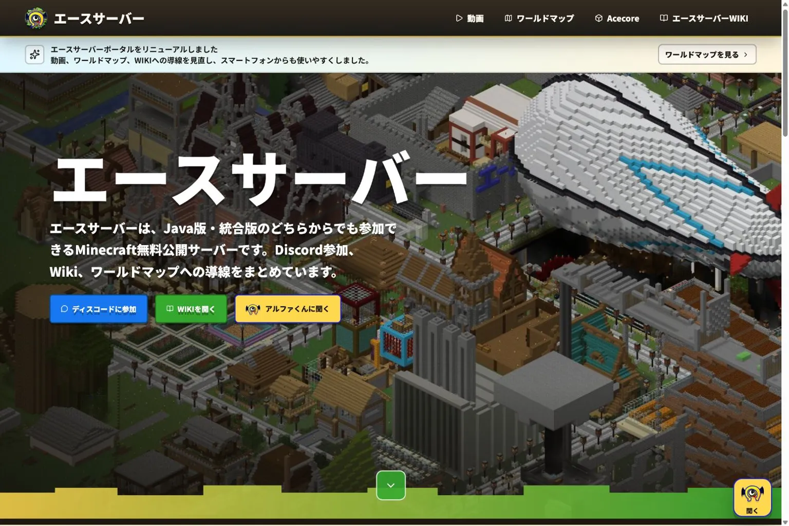Click the vertical page scrollbar
Screen dimensions: 789x526
[x=785, y=72]
